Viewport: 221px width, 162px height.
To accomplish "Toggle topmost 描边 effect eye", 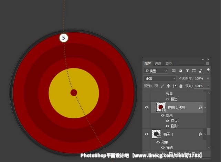I will [167, 99].
